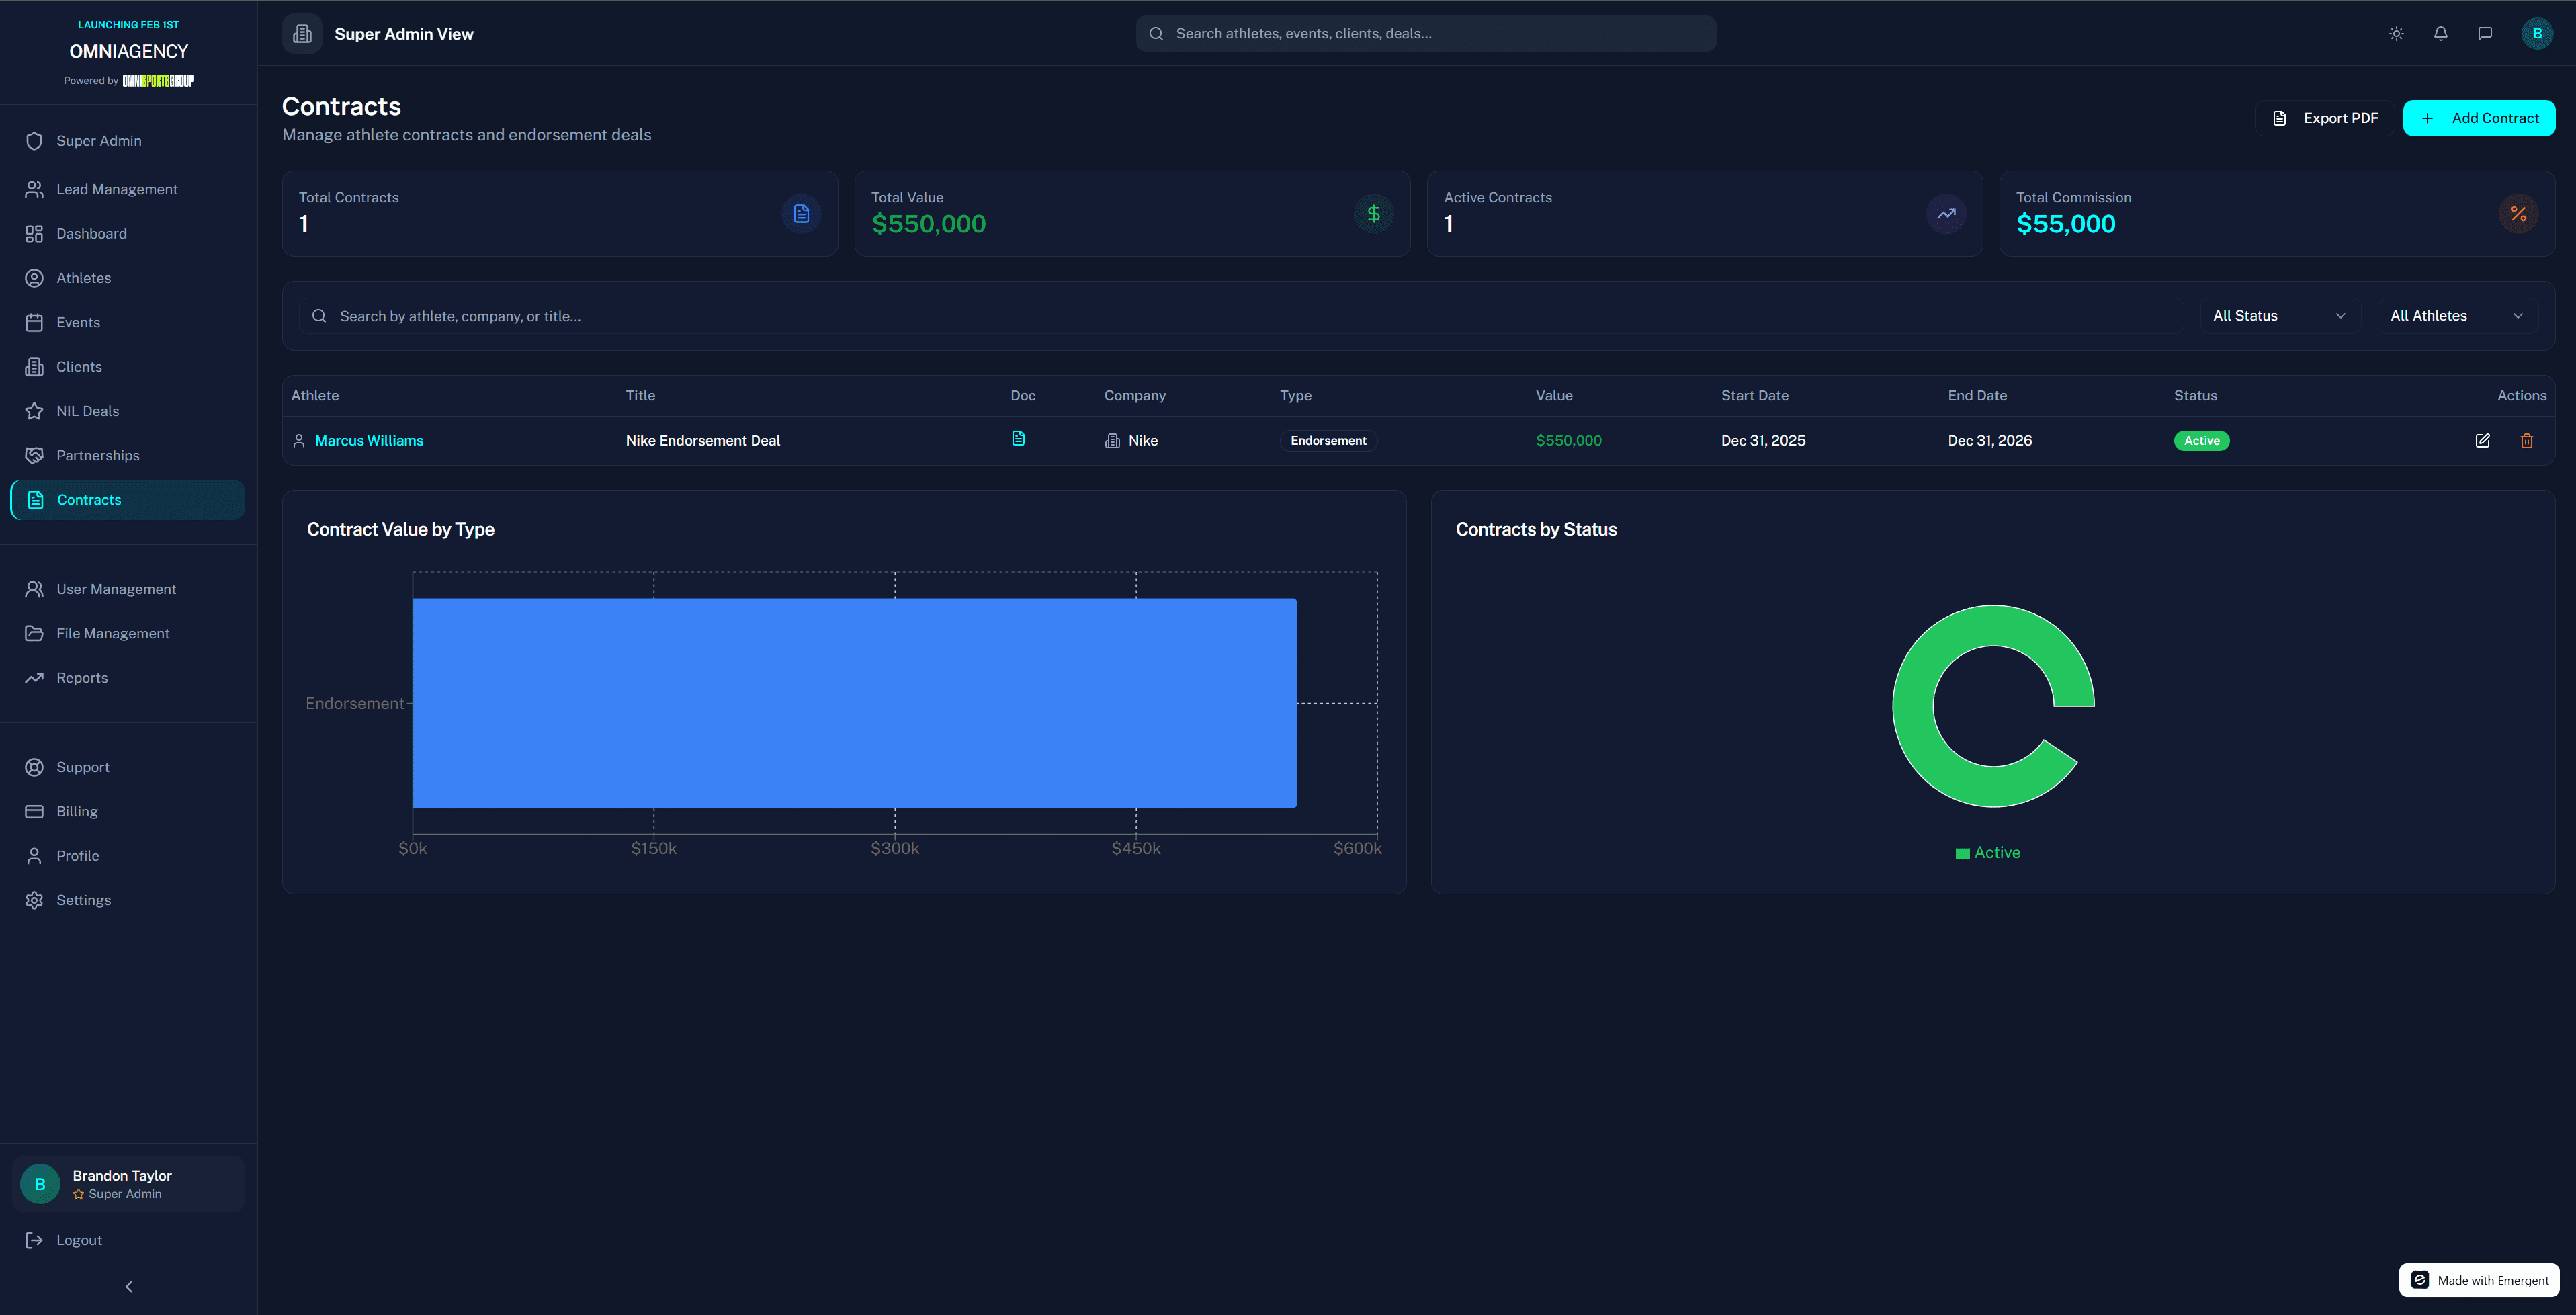The width and height of the screenshot is (2576, 1315).
Task: Delete the Marcus Williams contract
Action: click(x=2526, y=441)
